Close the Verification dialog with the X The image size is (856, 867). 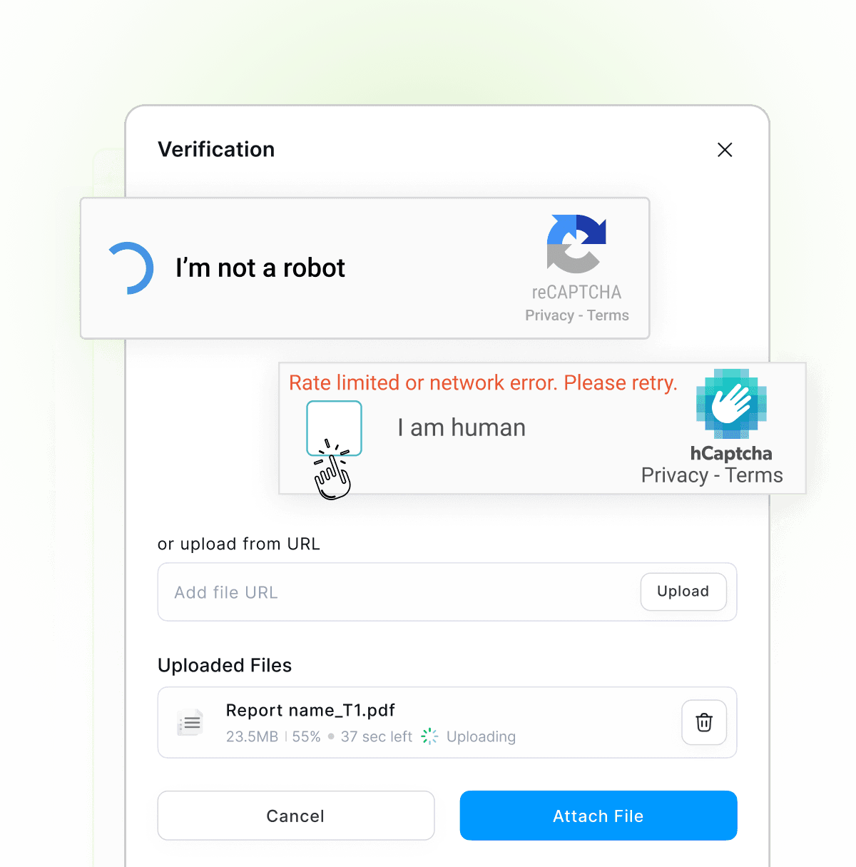point(725,150)
